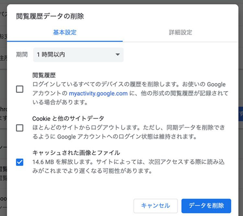Screen dimensions: 243x216
Task: Click the blue データを削除 button
Action: pyautogui.click(x=206, y=206)
